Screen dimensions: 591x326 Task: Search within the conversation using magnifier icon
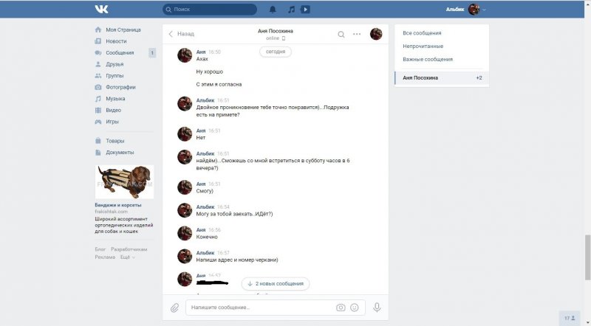pyautogui.click(x=341, y=34)
